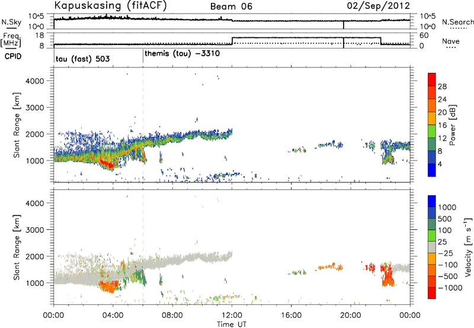Image resolution: width=474 pixels, height=328 pixels.
Task: Click the 'Time UT' axis title
Action: tap(232, 324)
